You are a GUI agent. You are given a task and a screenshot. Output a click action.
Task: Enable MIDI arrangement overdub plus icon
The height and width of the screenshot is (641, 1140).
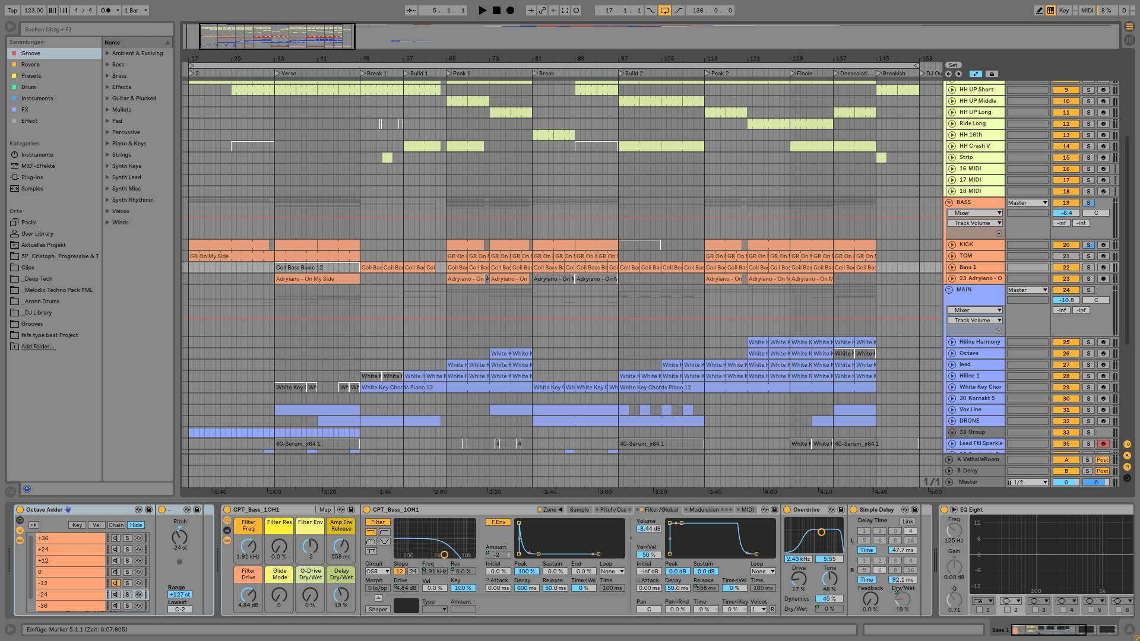point(531,10)
